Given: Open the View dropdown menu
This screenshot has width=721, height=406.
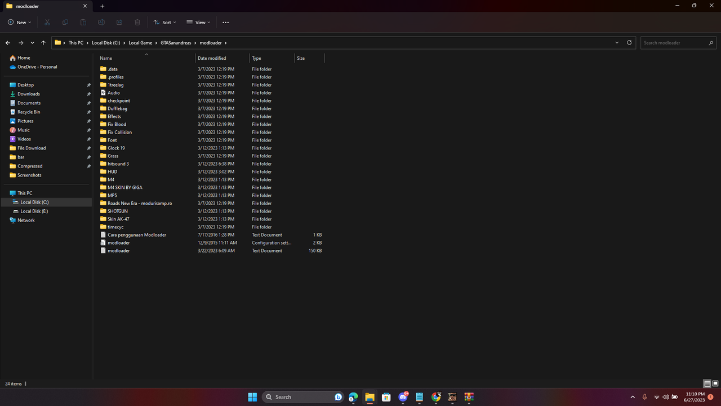Looking at the screenshot, I should (x=198, y=23).
